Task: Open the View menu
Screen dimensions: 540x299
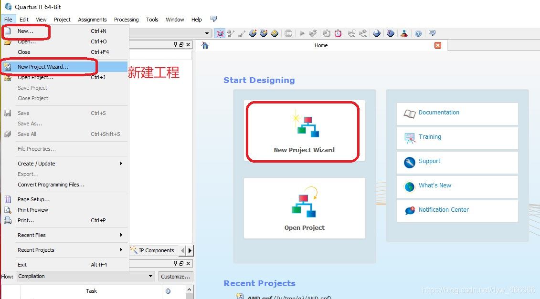Action: click(x=41, y=20)
